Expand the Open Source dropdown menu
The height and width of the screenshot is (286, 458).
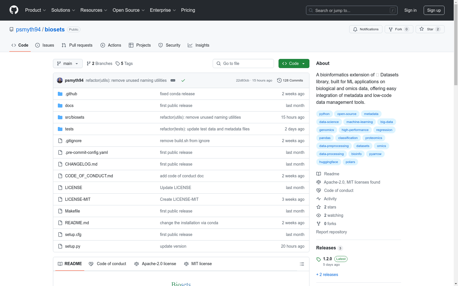129,10
